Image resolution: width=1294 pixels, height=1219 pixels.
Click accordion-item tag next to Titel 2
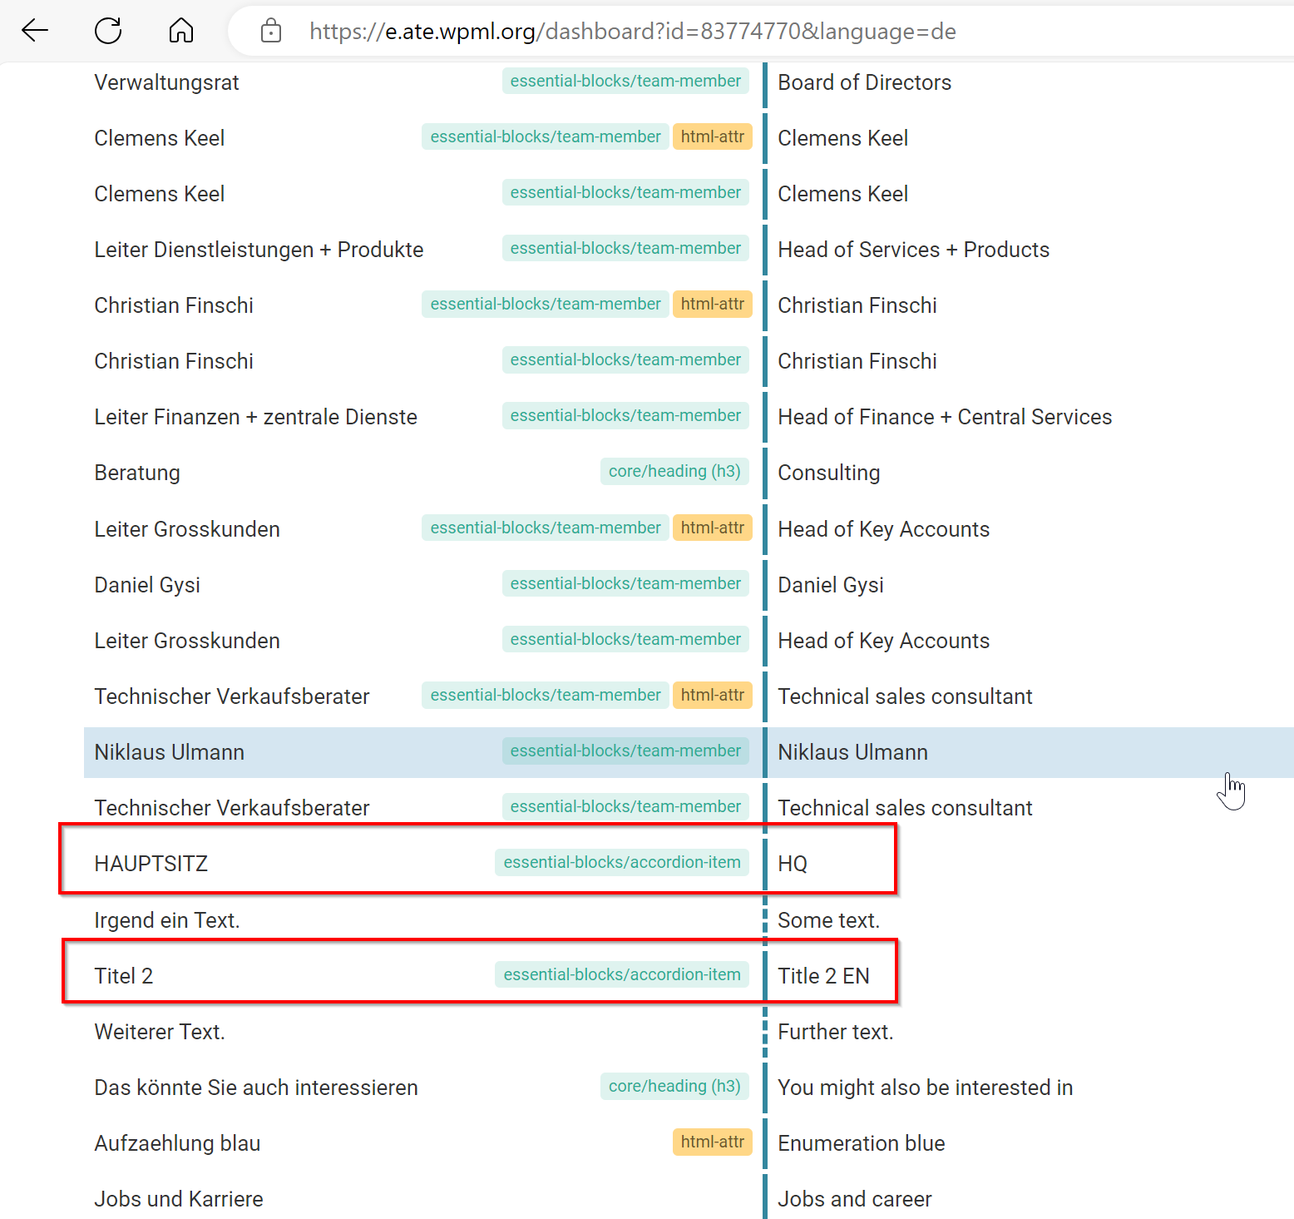click(621, 975)
